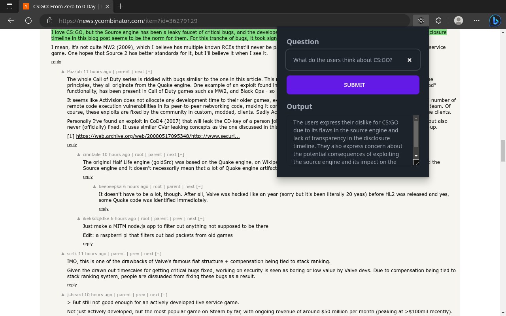Jump to next from Pozzuh's comment
This screenshot has height=316, width=506.
point(139,71)
